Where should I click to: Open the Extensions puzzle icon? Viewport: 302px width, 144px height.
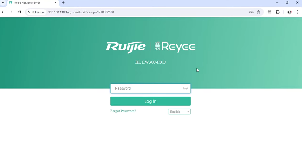[x=278, y=12]
